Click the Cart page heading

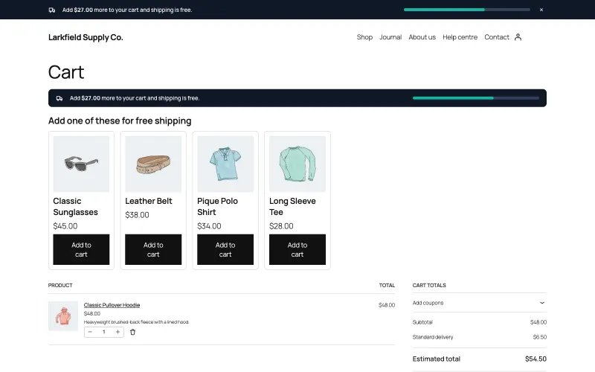pyautogui.click(x=66, y=72)
